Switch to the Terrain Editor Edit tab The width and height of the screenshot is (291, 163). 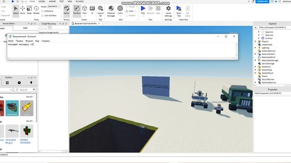tap(25, 28)
